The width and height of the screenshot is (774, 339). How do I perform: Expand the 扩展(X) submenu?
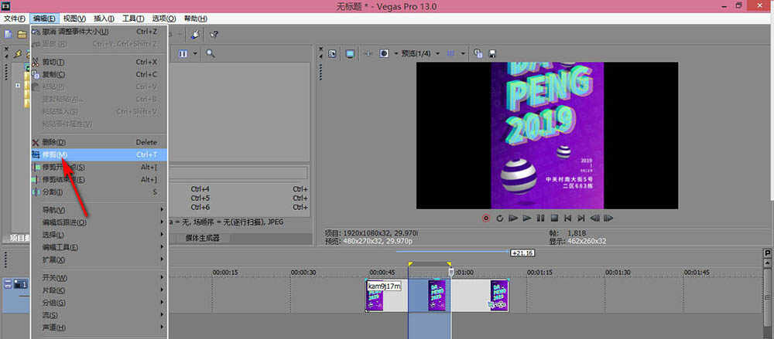[x=99, y=259]
